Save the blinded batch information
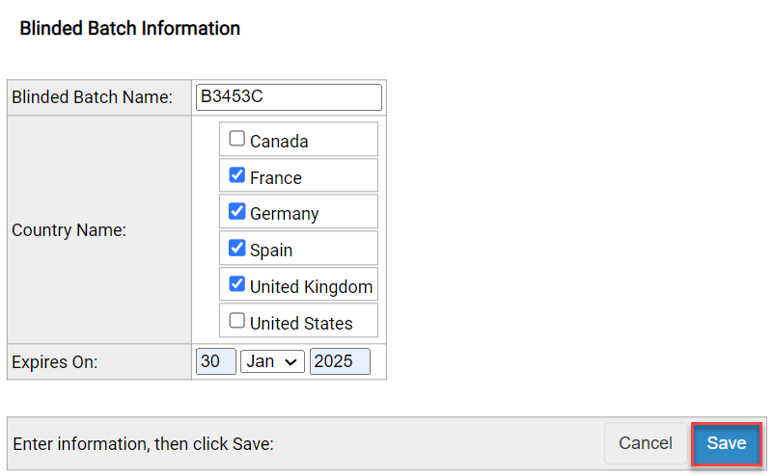Image resolution: width=775 pixels, height=476 pixels. [x=726, y=443]
